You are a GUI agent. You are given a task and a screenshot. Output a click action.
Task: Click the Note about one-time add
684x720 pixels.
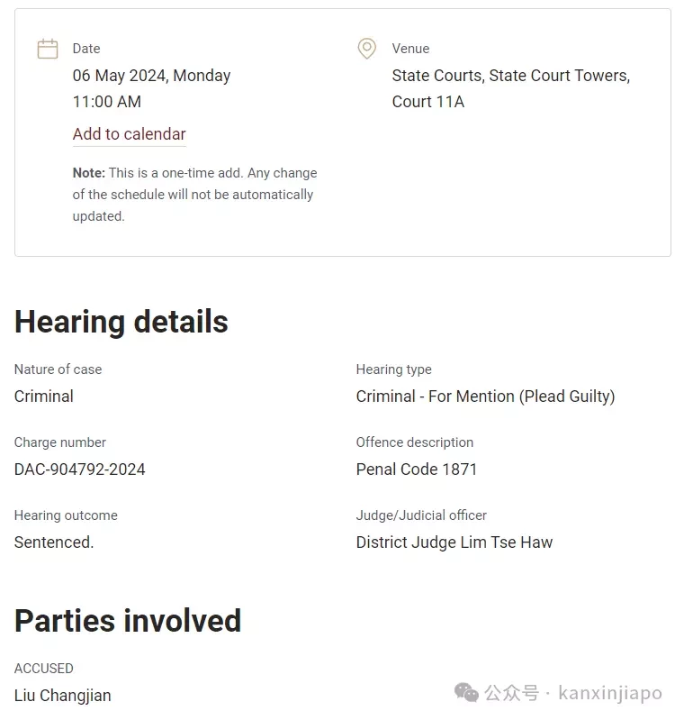(195, 195)
